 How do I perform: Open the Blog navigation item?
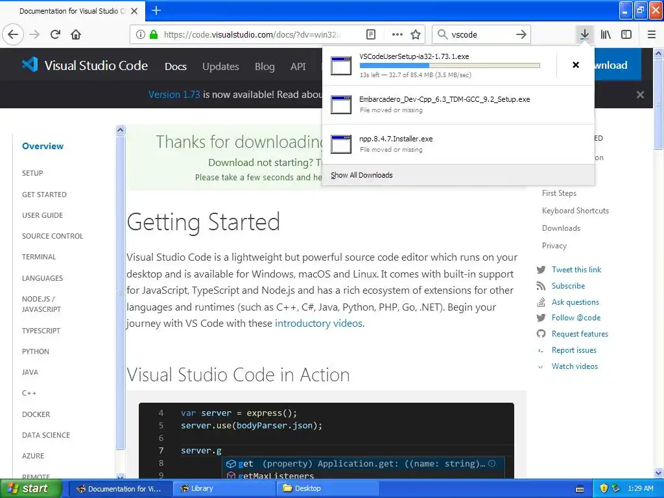pyautogui.click(x=265, y=67)
